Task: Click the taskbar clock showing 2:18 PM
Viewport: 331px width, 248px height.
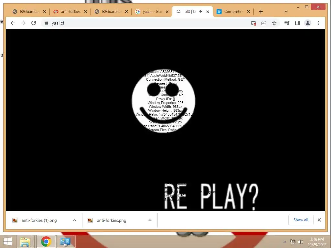Action: pos(317,242)
